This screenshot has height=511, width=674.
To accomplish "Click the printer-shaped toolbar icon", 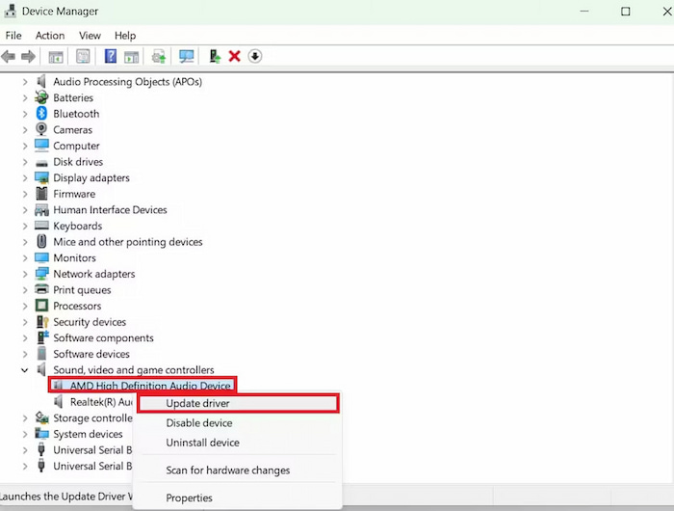I will click(x=159, y=56).
